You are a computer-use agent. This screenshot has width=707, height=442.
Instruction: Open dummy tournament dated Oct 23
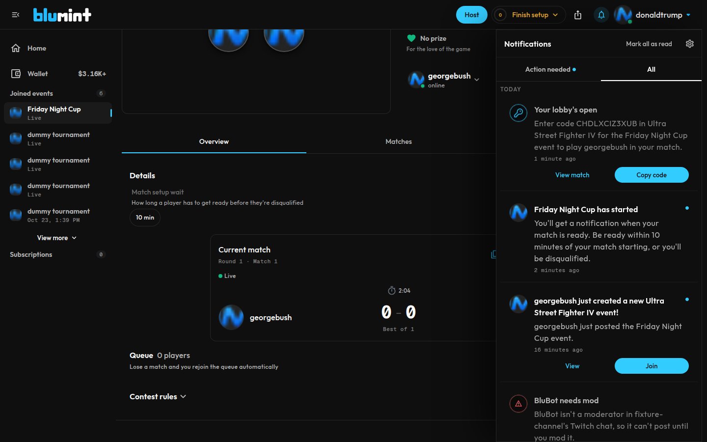coord(58,215)
